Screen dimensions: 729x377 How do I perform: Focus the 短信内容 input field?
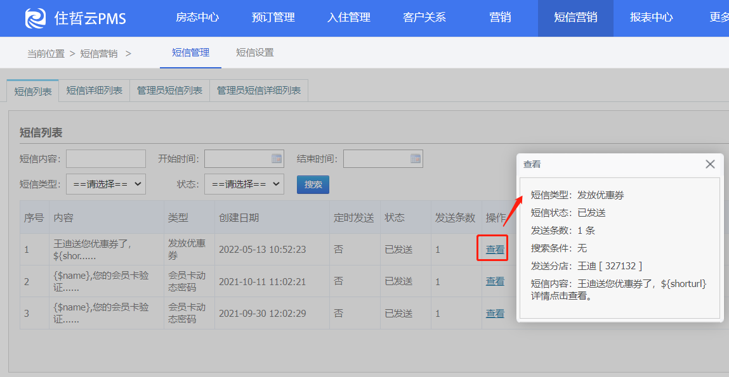pyautogui.click(x=106, y=159)
